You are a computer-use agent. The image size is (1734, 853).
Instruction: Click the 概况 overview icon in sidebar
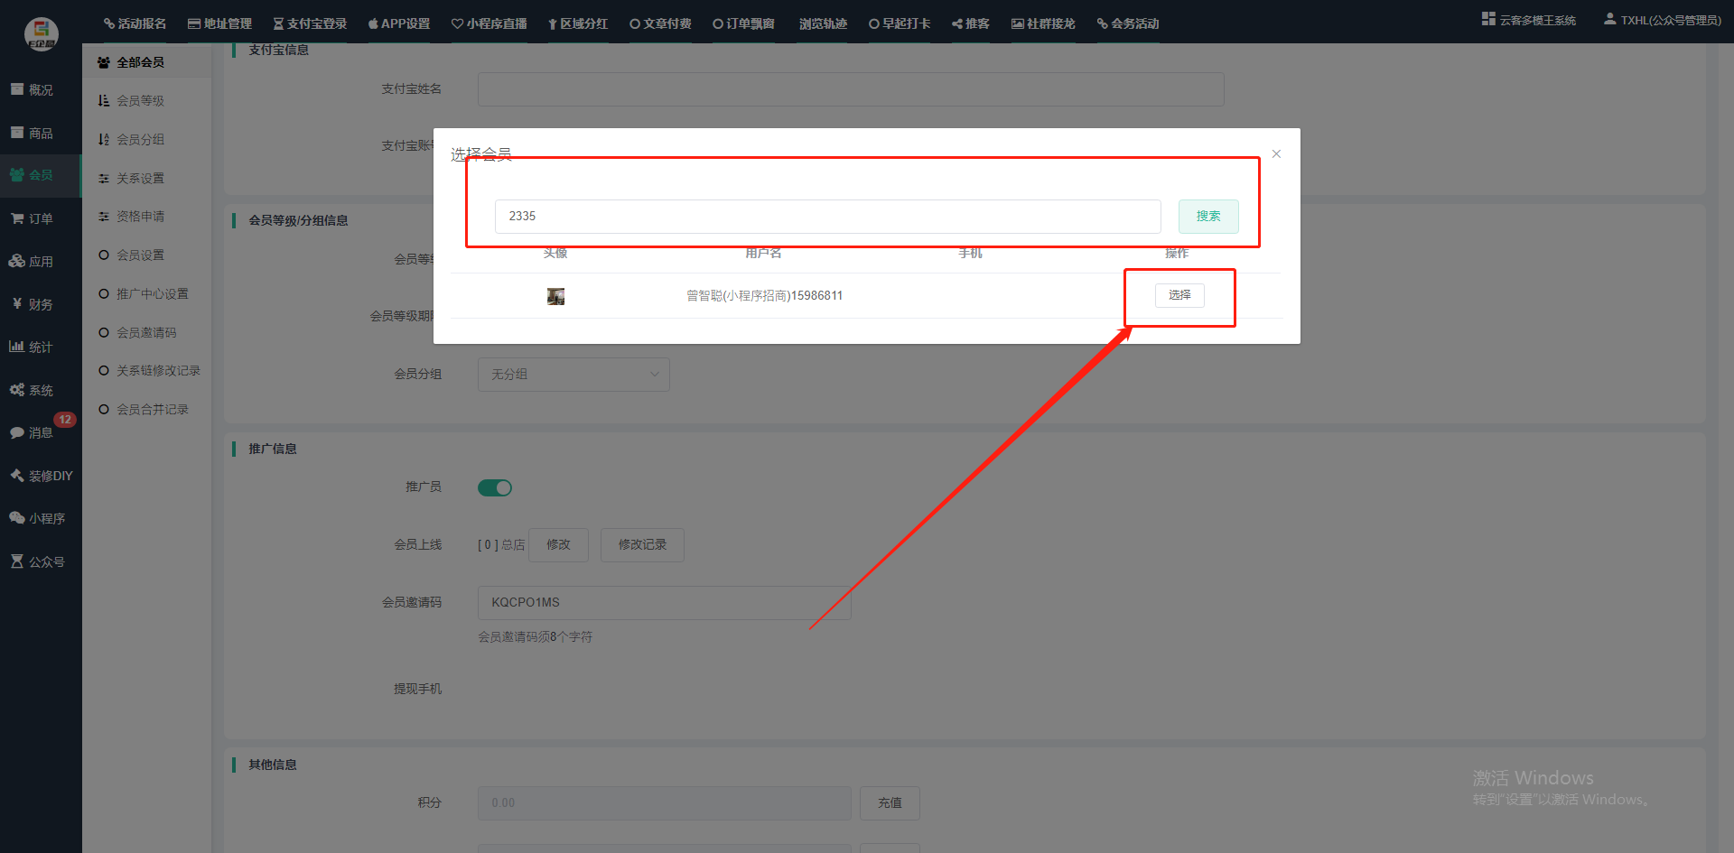tap(17, 89)
